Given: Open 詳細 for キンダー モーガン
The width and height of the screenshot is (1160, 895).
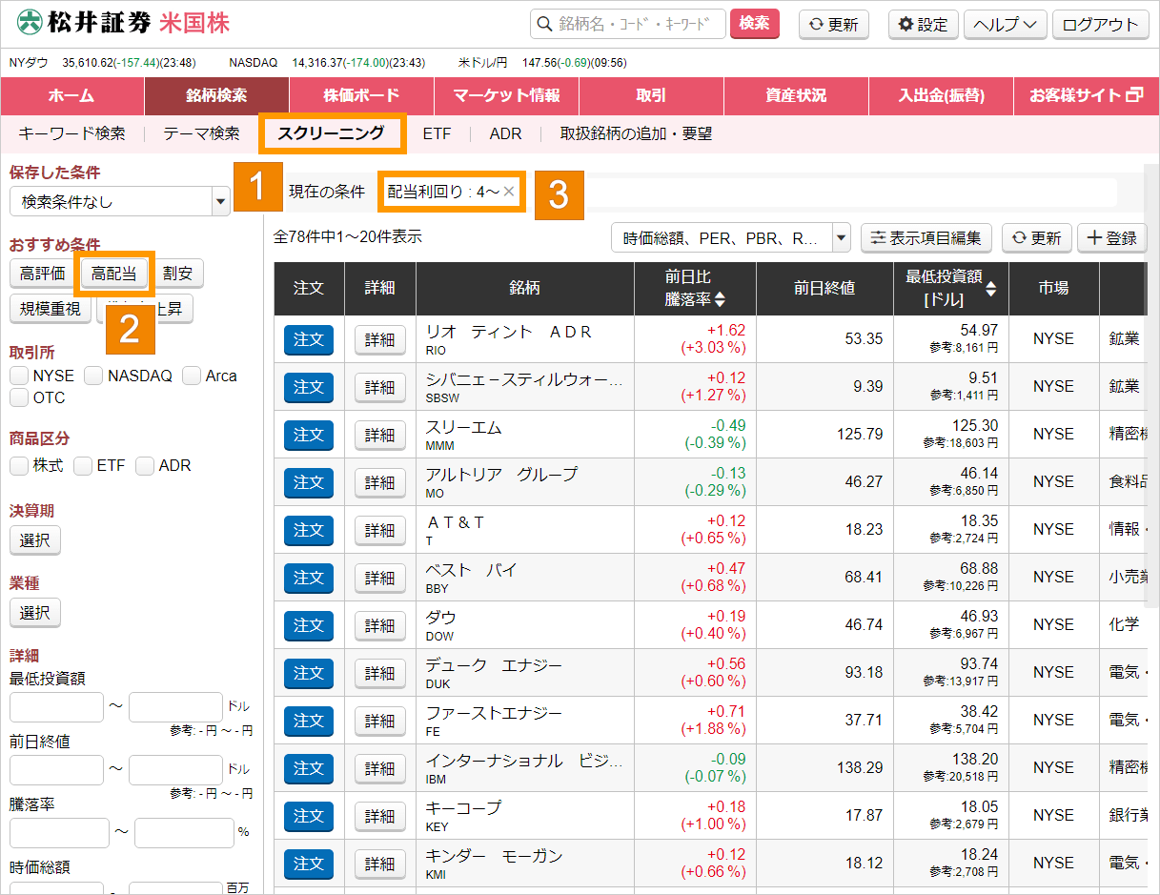Looking at the screenshot, I should (380, 864).
